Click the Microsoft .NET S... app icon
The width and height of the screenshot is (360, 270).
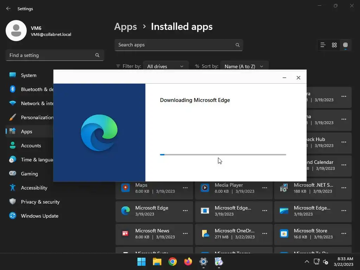pyautogui.click(x=284, y=188)
